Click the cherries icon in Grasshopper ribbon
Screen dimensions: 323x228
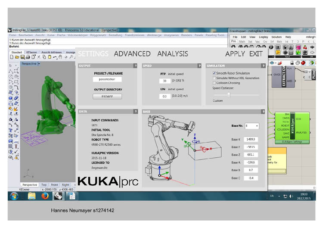pyautogui.click(x=305, y=47)
